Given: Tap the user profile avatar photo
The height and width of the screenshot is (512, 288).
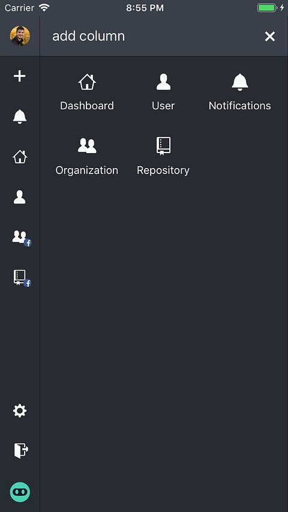Looking at the screenshot, I should coord(20,36).
